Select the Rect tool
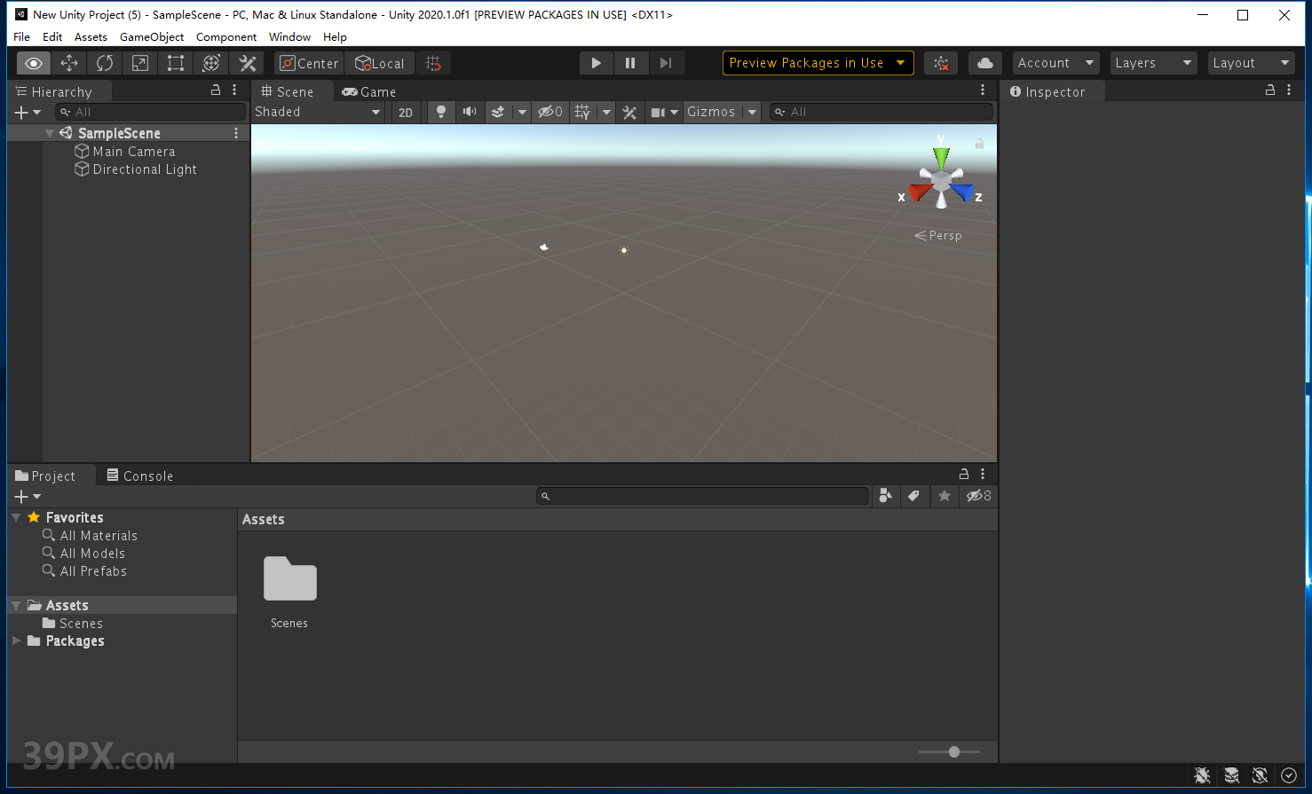 pos(176,63)
